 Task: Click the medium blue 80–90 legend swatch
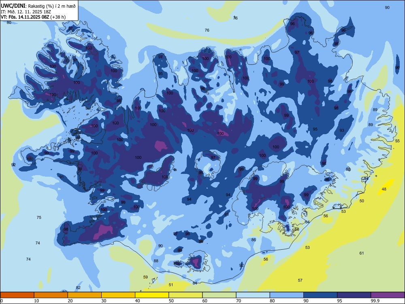(x=287, y=295)
